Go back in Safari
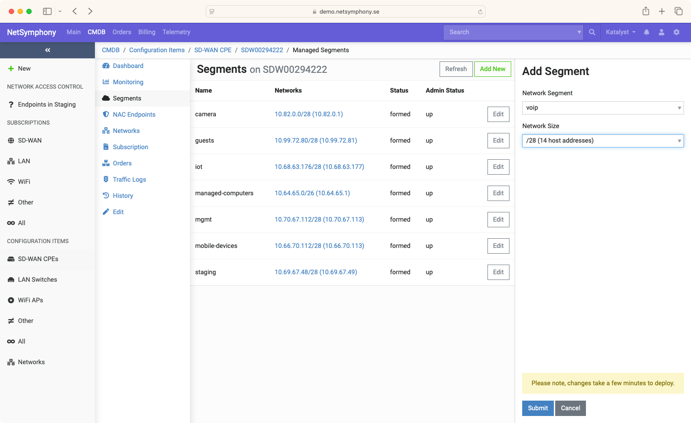The image size is (691, 423). pyautogui.click(x=75, y=11)
